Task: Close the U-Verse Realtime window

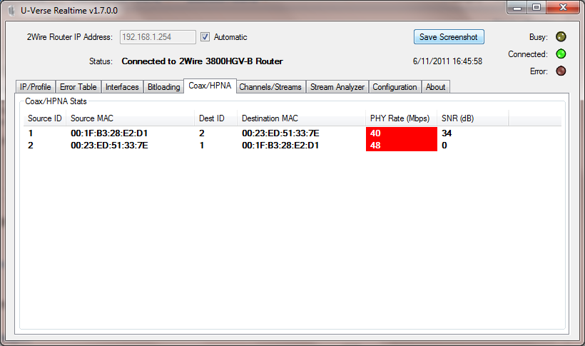Action: click(563, 7)
